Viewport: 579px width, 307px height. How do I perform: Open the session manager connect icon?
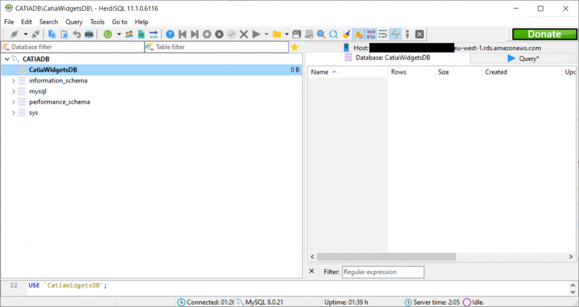pos(14,34)
